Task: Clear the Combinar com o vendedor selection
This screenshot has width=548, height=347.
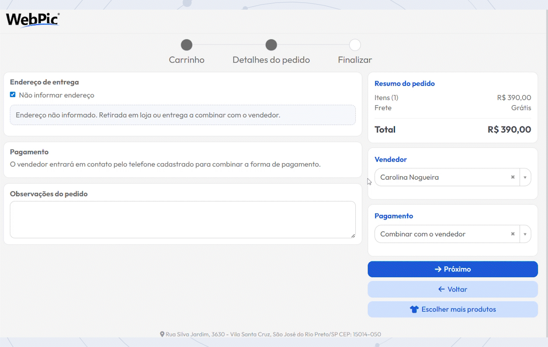Action: (x=513, y=234)
